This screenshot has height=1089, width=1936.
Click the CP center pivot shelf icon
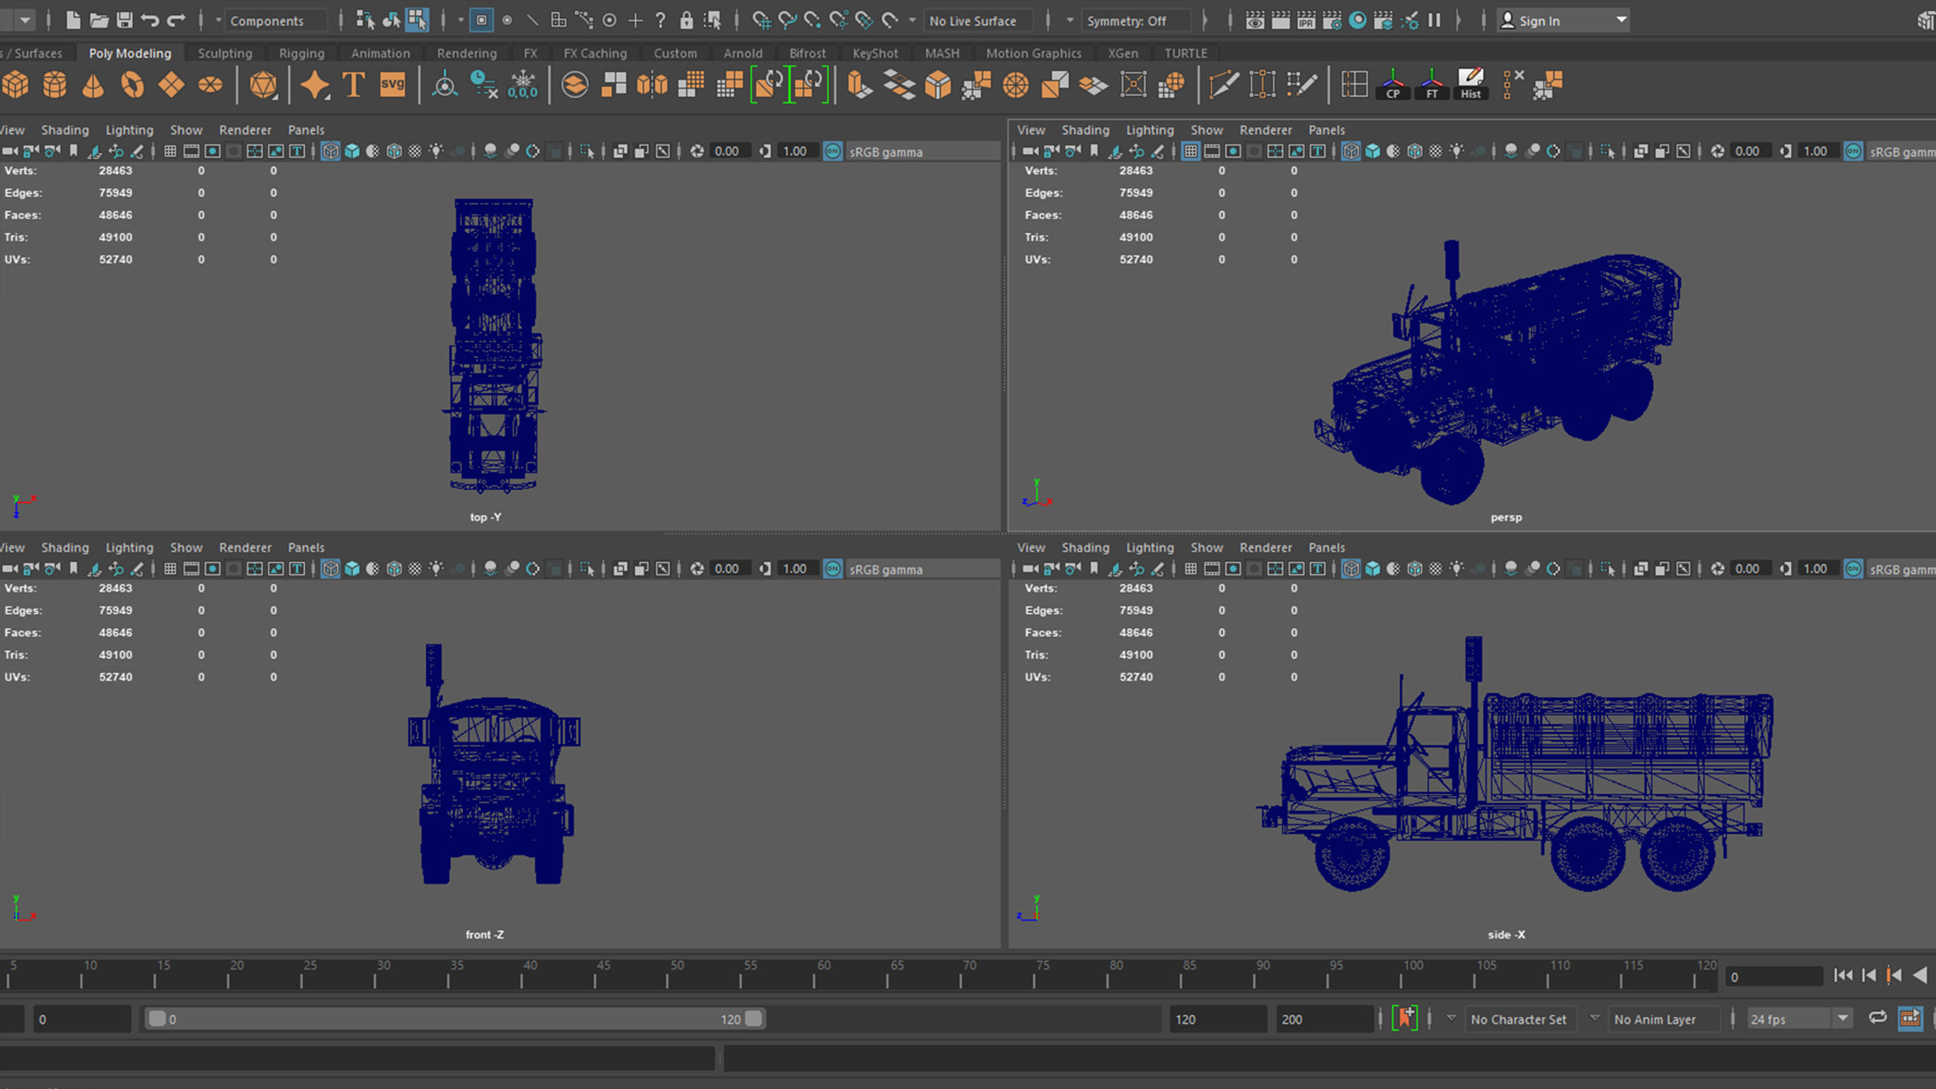coord(1393,85)
